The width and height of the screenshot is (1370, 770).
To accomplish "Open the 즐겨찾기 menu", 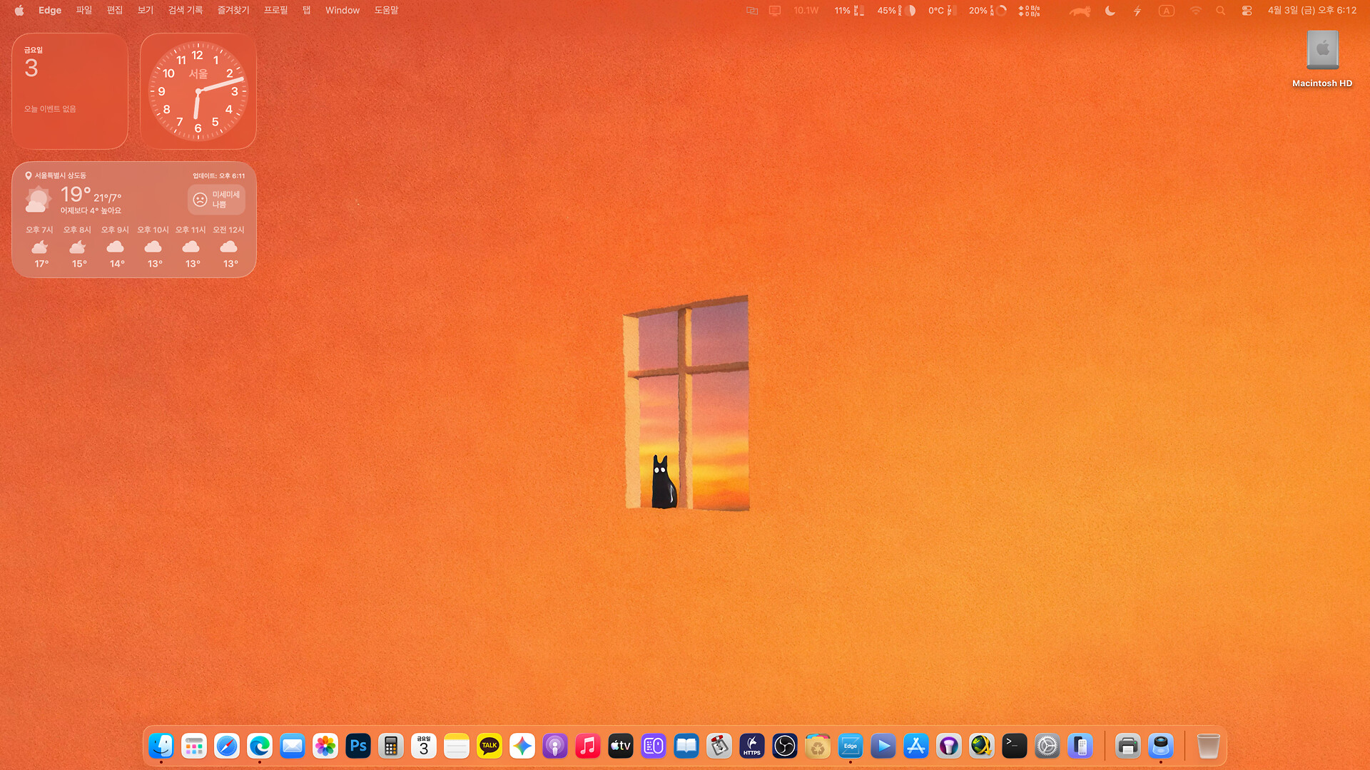I will (x=233, y=11).
